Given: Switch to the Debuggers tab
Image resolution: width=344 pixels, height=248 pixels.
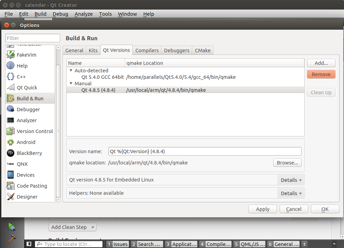Looking at the screenshot, I should coord(176,50).
